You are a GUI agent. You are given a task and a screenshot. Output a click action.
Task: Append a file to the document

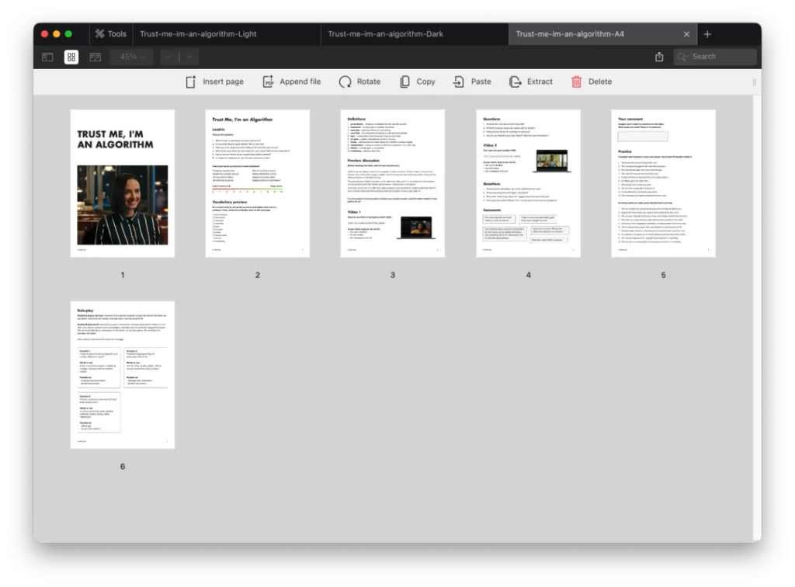[292, 81]
